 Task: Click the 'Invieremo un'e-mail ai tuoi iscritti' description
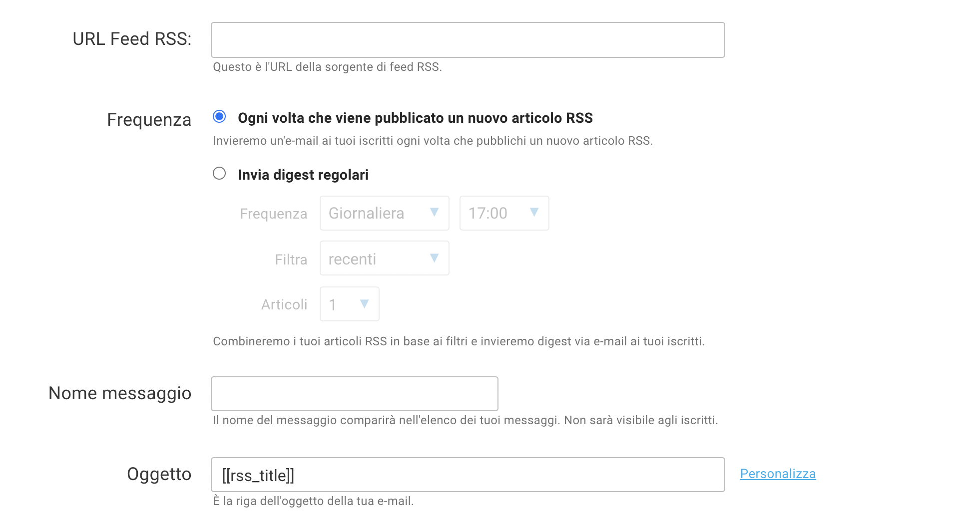pos(433,141)
